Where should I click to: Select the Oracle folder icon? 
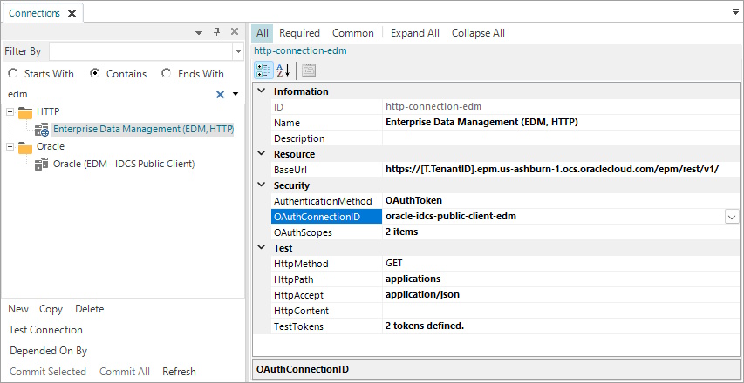tap(25, 147)
